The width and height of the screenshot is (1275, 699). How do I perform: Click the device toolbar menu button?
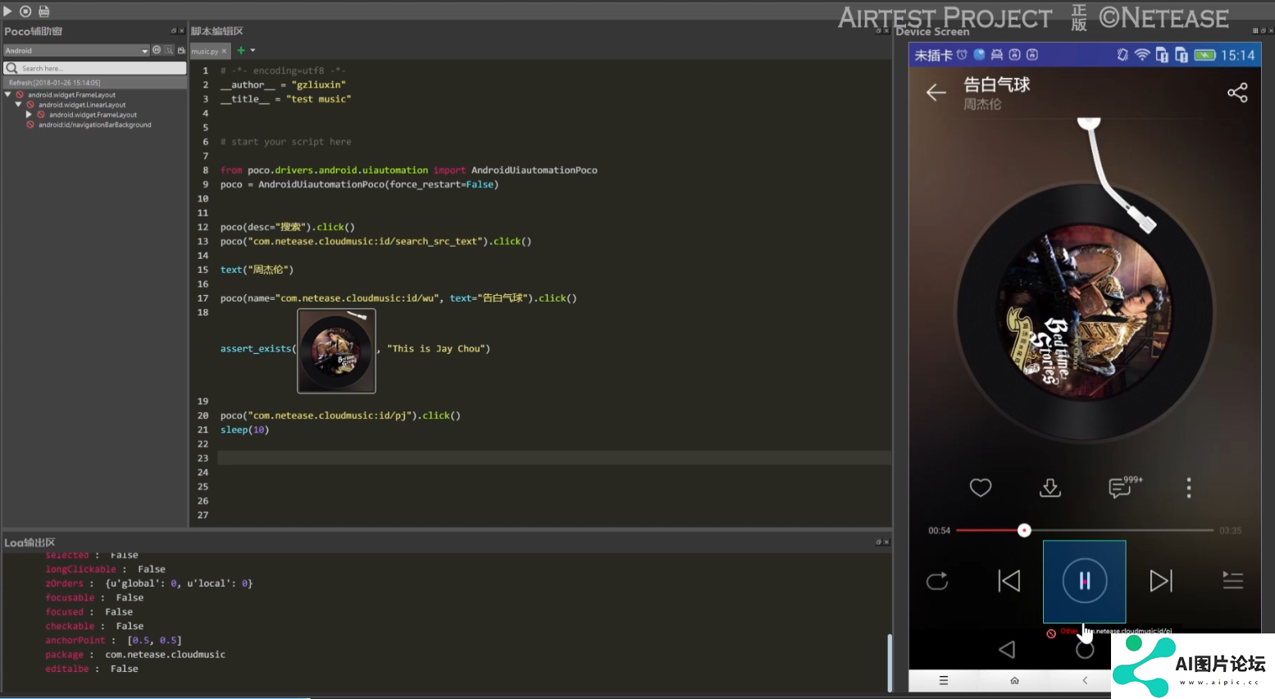click(944, 680)
